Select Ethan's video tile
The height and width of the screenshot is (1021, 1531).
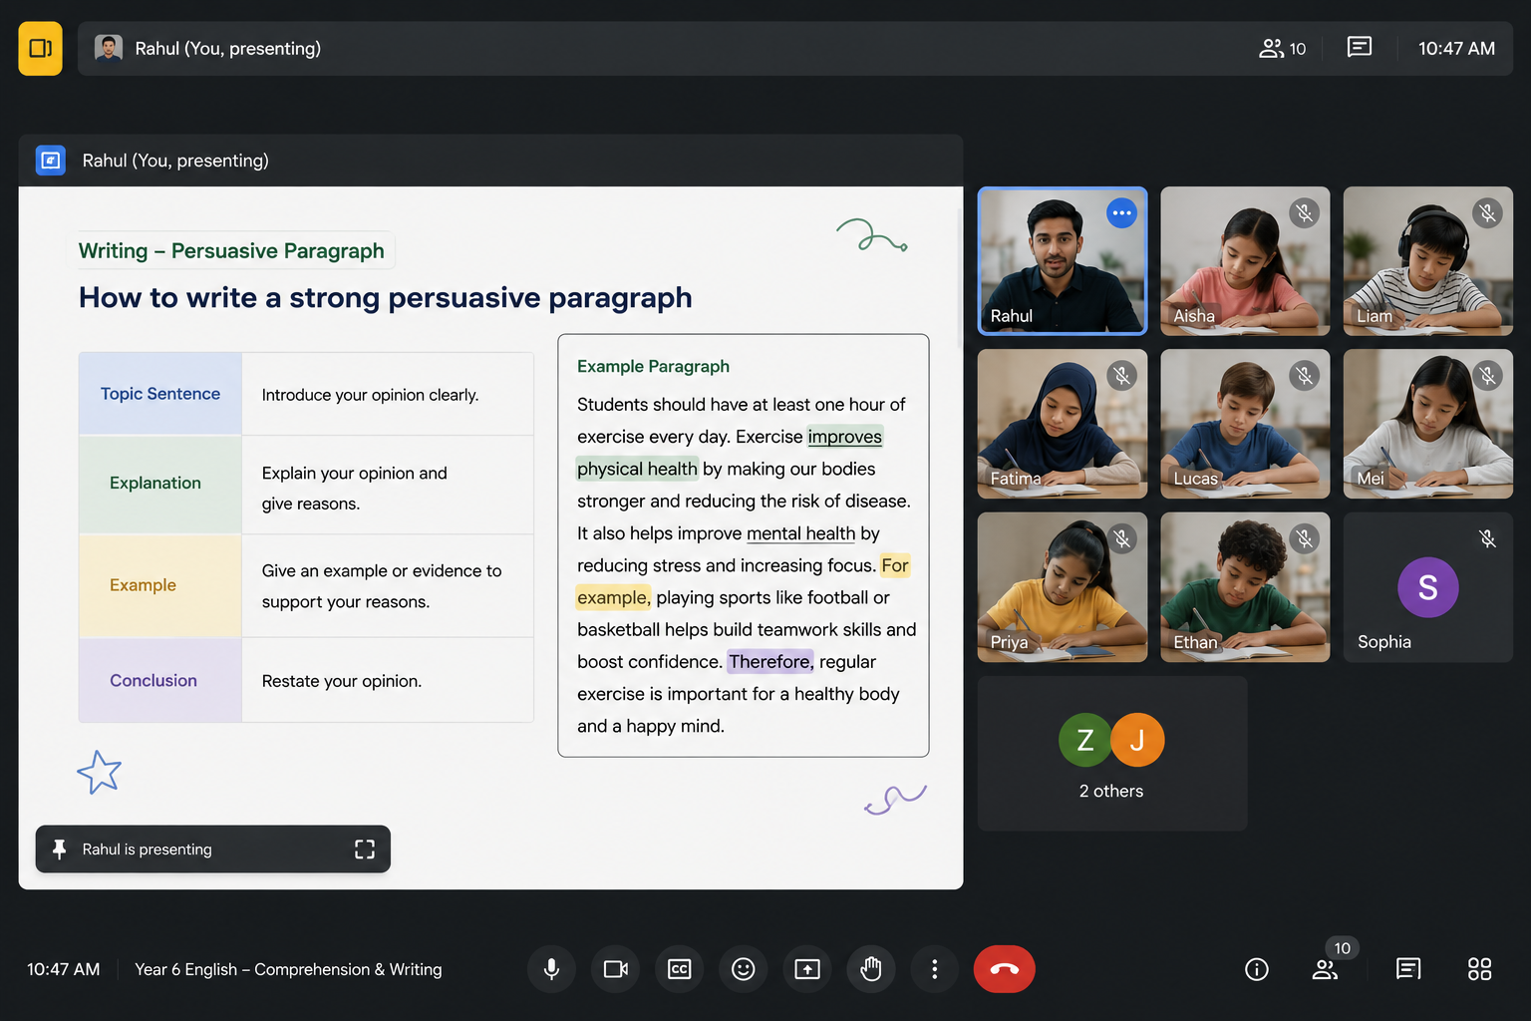(1245, 587)
